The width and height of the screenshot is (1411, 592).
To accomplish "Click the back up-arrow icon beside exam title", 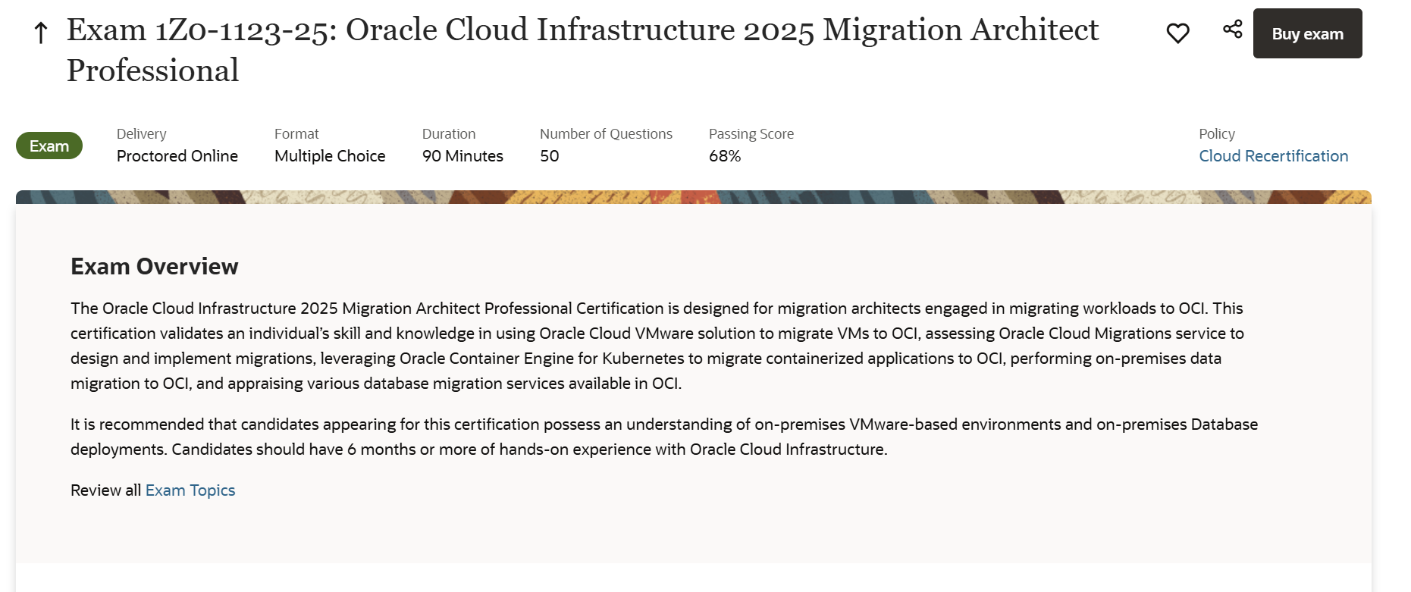I will pos(41,33).
